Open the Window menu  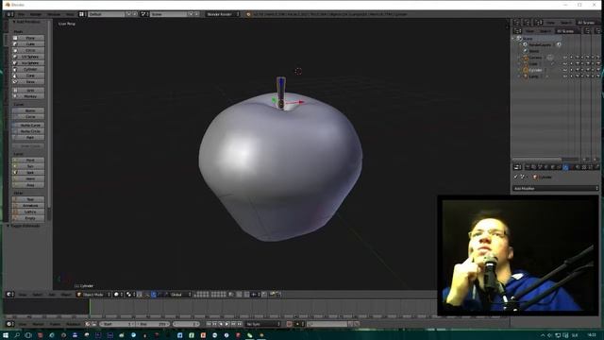pyautogui.click(x=54, y=14)
